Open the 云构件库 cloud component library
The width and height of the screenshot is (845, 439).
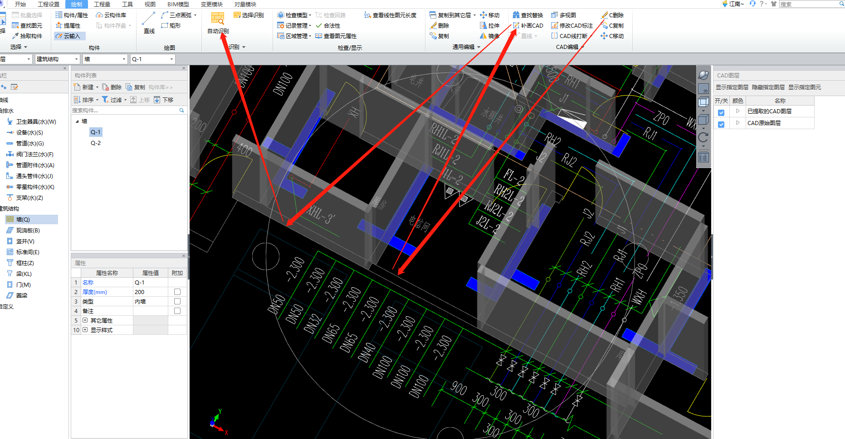[111, 15]
